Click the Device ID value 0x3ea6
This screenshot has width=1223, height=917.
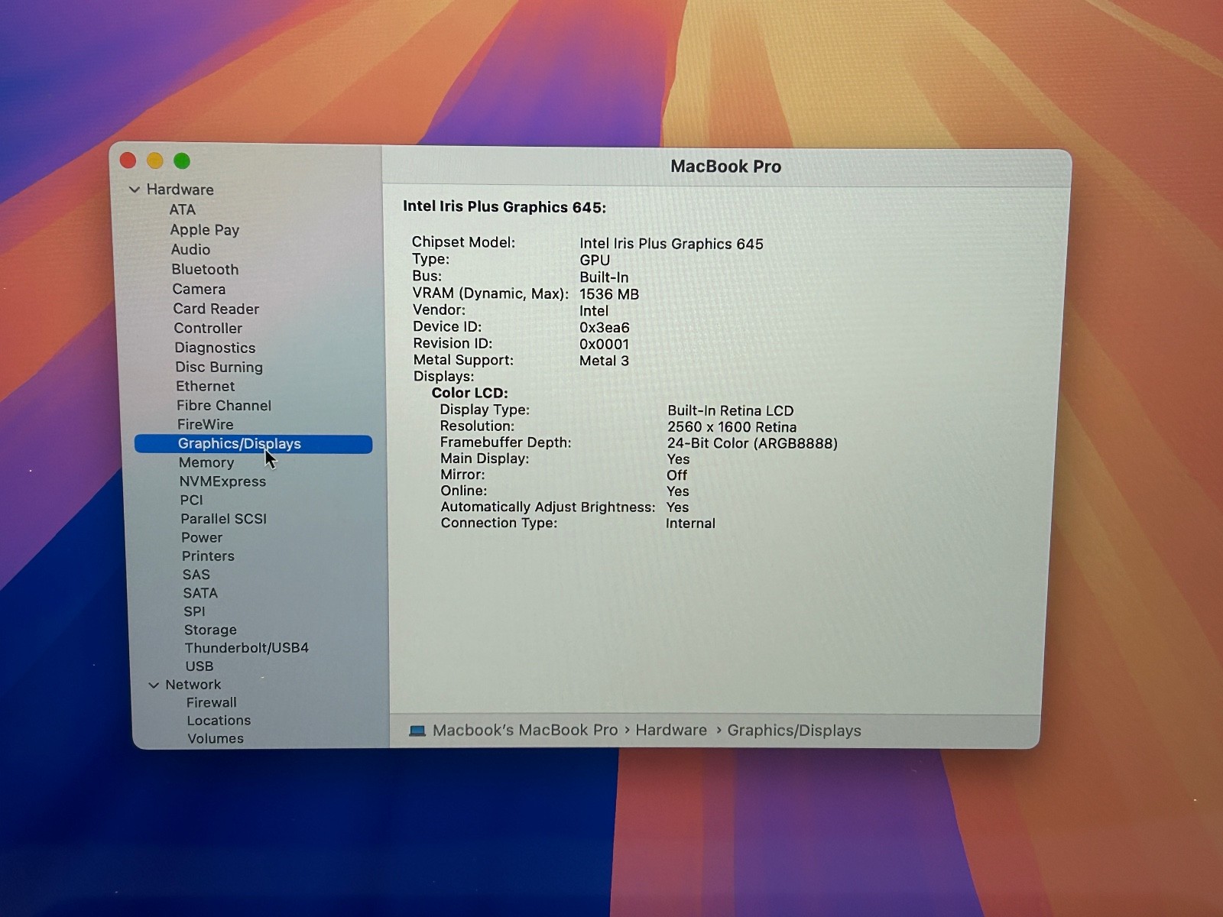pos(605,328)
